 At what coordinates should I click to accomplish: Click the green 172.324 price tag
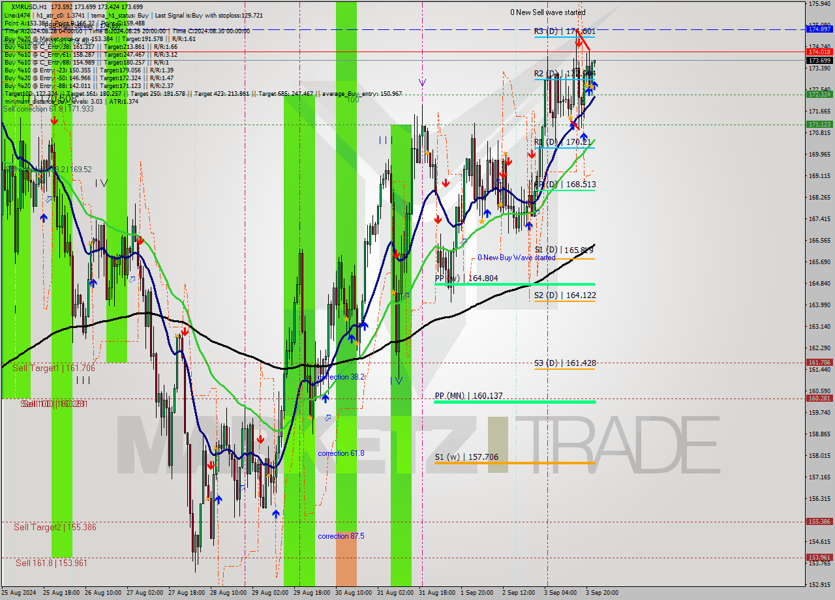(819, 95)
